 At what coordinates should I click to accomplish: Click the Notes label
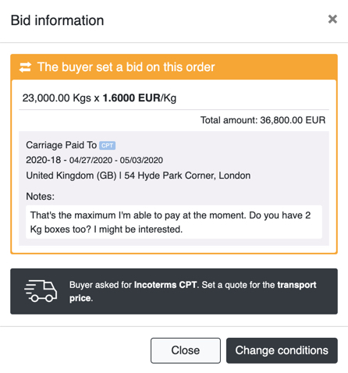(x=41, y=197)
